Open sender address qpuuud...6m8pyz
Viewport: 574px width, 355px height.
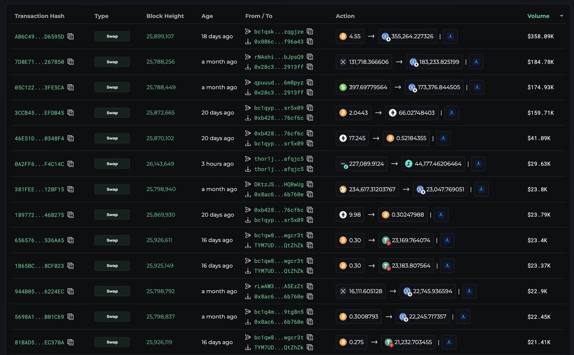click(x=279, y=82)
